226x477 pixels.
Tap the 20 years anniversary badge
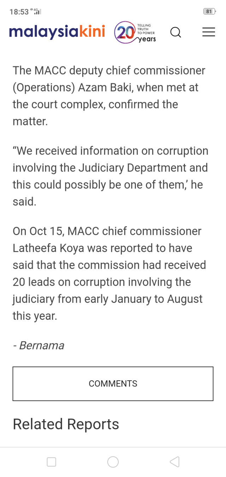tap(135, 33)
